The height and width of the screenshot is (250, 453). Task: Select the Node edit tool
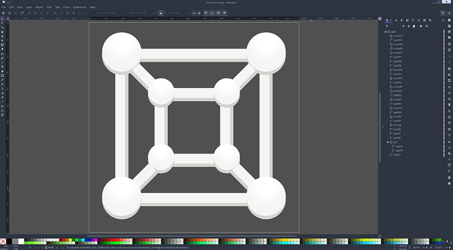pyautogui.click(x=3, y=23)
